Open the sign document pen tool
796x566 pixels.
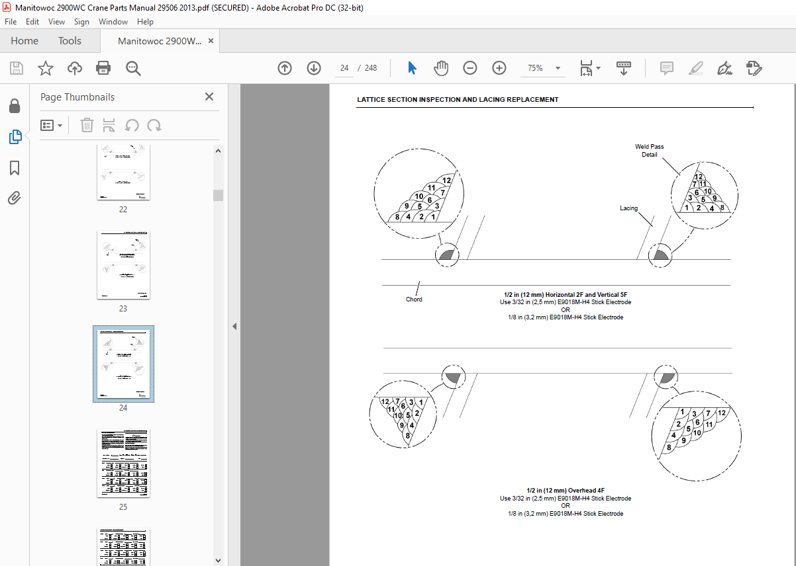click(x=724, y=68)
